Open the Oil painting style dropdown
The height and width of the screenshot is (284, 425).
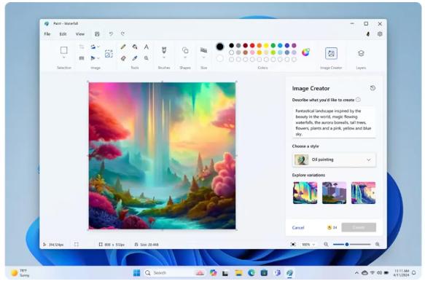[x=334, y=159]
